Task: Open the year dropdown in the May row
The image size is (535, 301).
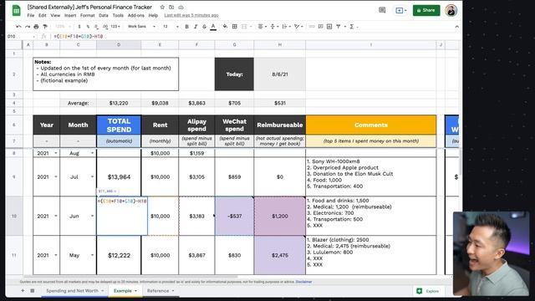Action: click(56, 255)
